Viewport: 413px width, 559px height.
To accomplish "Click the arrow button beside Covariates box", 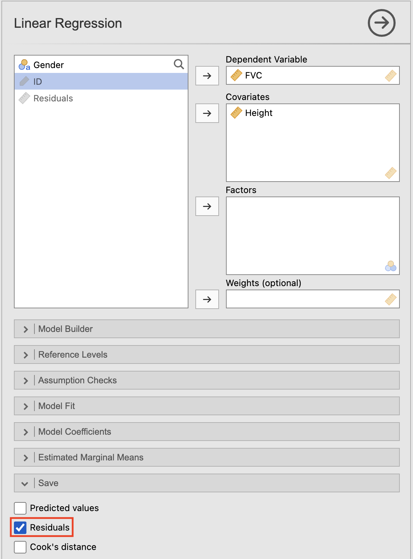I will (x=207, y=113).
